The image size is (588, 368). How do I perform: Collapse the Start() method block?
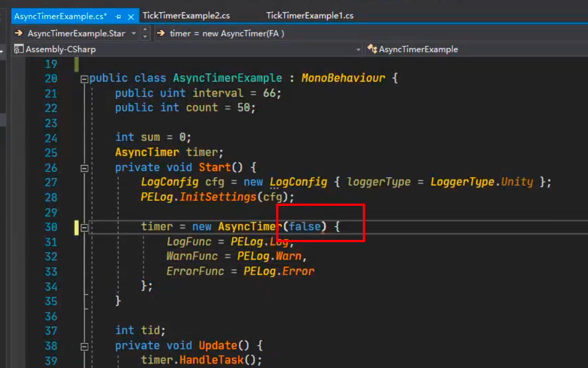pyautogui.click(x=84, y=168)
